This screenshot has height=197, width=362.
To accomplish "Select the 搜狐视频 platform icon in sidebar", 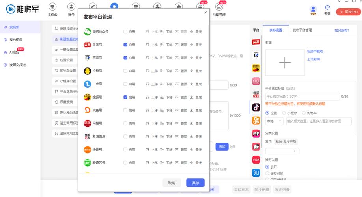I will [x=256, y=94].
